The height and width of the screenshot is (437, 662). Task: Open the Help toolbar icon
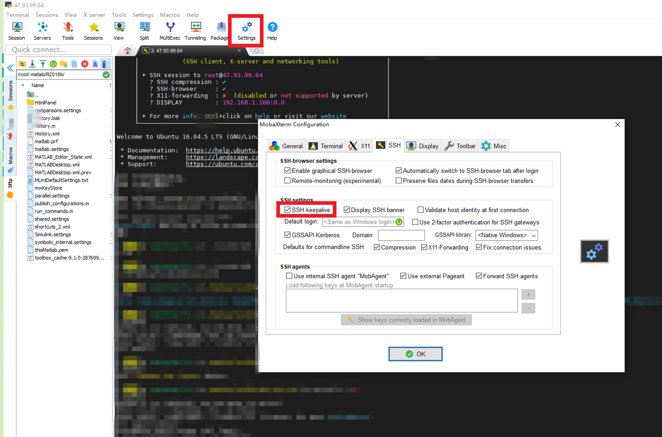(272, 31)
